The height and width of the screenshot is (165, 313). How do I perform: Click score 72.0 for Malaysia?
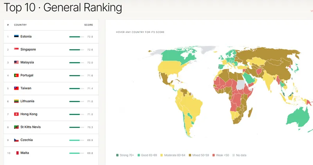[90, 63]
